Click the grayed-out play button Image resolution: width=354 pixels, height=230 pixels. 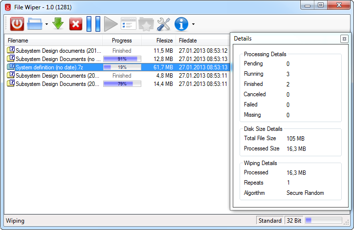click(111, 23)
